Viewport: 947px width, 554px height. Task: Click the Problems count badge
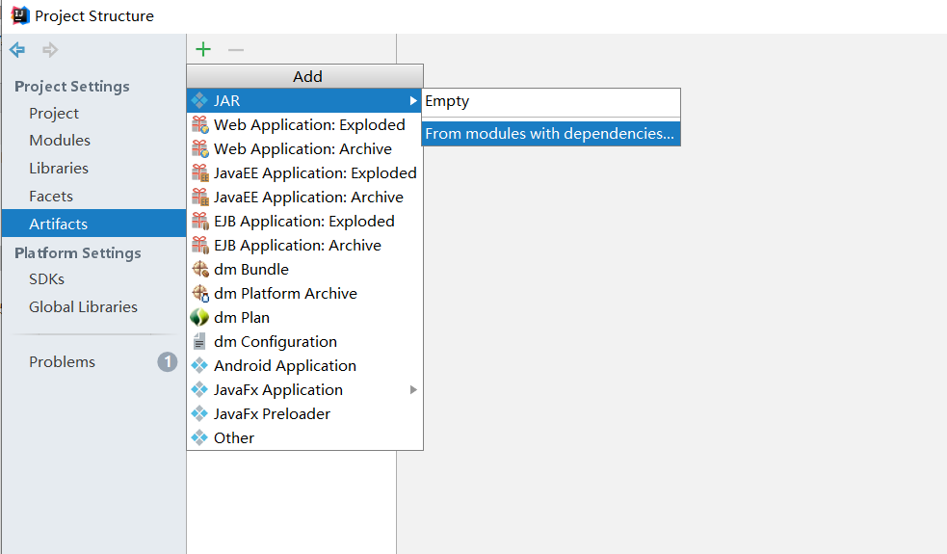[x=168, y=362]
